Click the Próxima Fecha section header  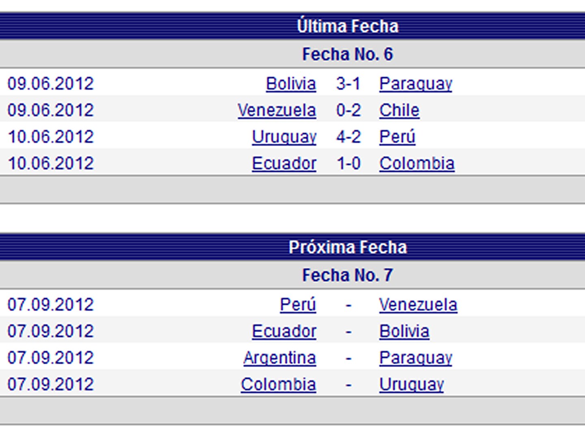347,247
